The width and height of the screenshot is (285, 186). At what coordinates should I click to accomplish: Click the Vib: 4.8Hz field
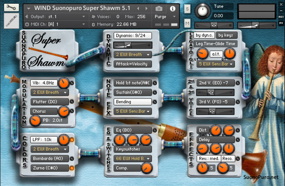point(44,83)
